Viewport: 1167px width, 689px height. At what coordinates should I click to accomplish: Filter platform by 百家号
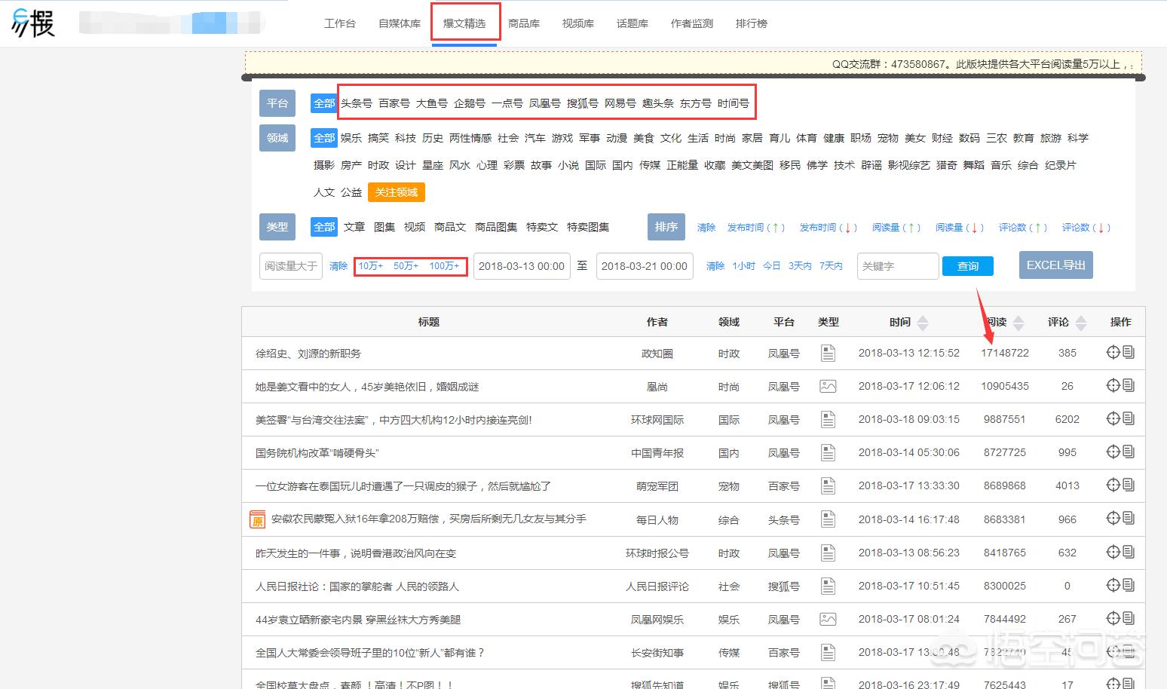(x=394, y=103)
